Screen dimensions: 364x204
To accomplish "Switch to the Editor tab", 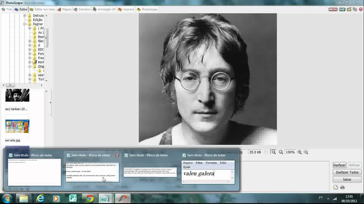I will coord(21,9).
